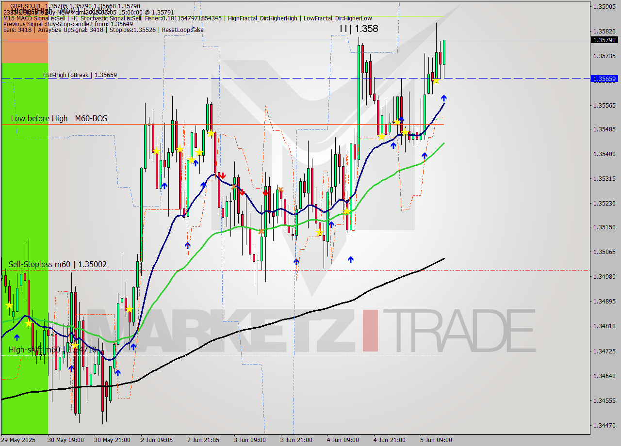
Task: Click the Sell-Stoploss m60 1.35002 label
Action: [x=57, y=265]
